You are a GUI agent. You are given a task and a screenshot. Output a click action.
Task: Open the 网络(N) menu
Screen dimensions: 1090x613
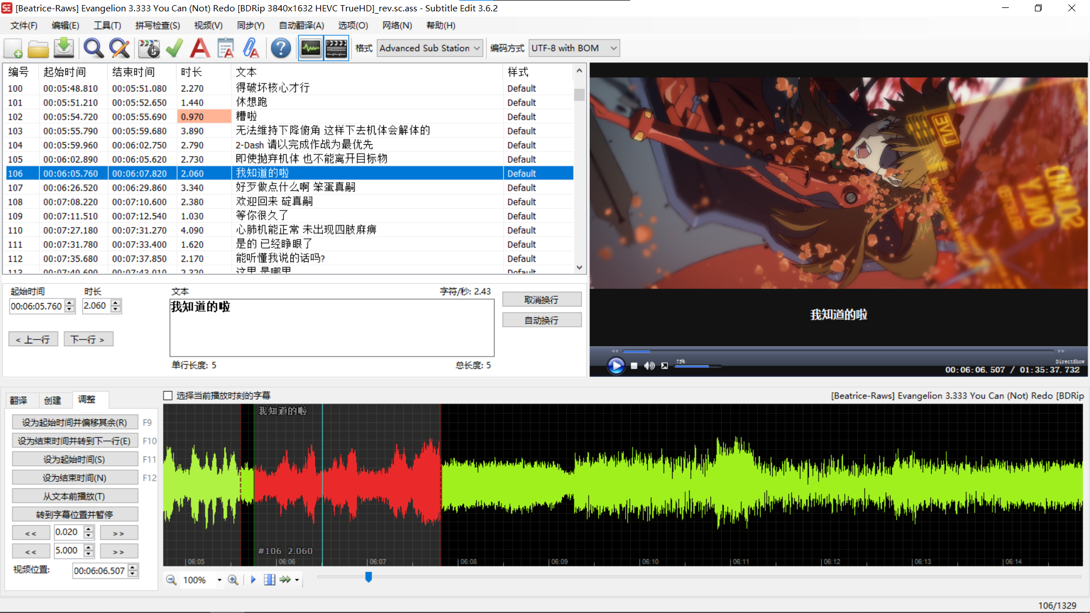[x=397, y=26]
